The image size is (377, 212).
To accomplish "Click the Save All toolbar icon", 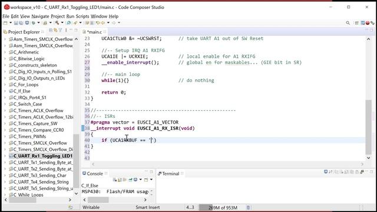I will point(21,23).
